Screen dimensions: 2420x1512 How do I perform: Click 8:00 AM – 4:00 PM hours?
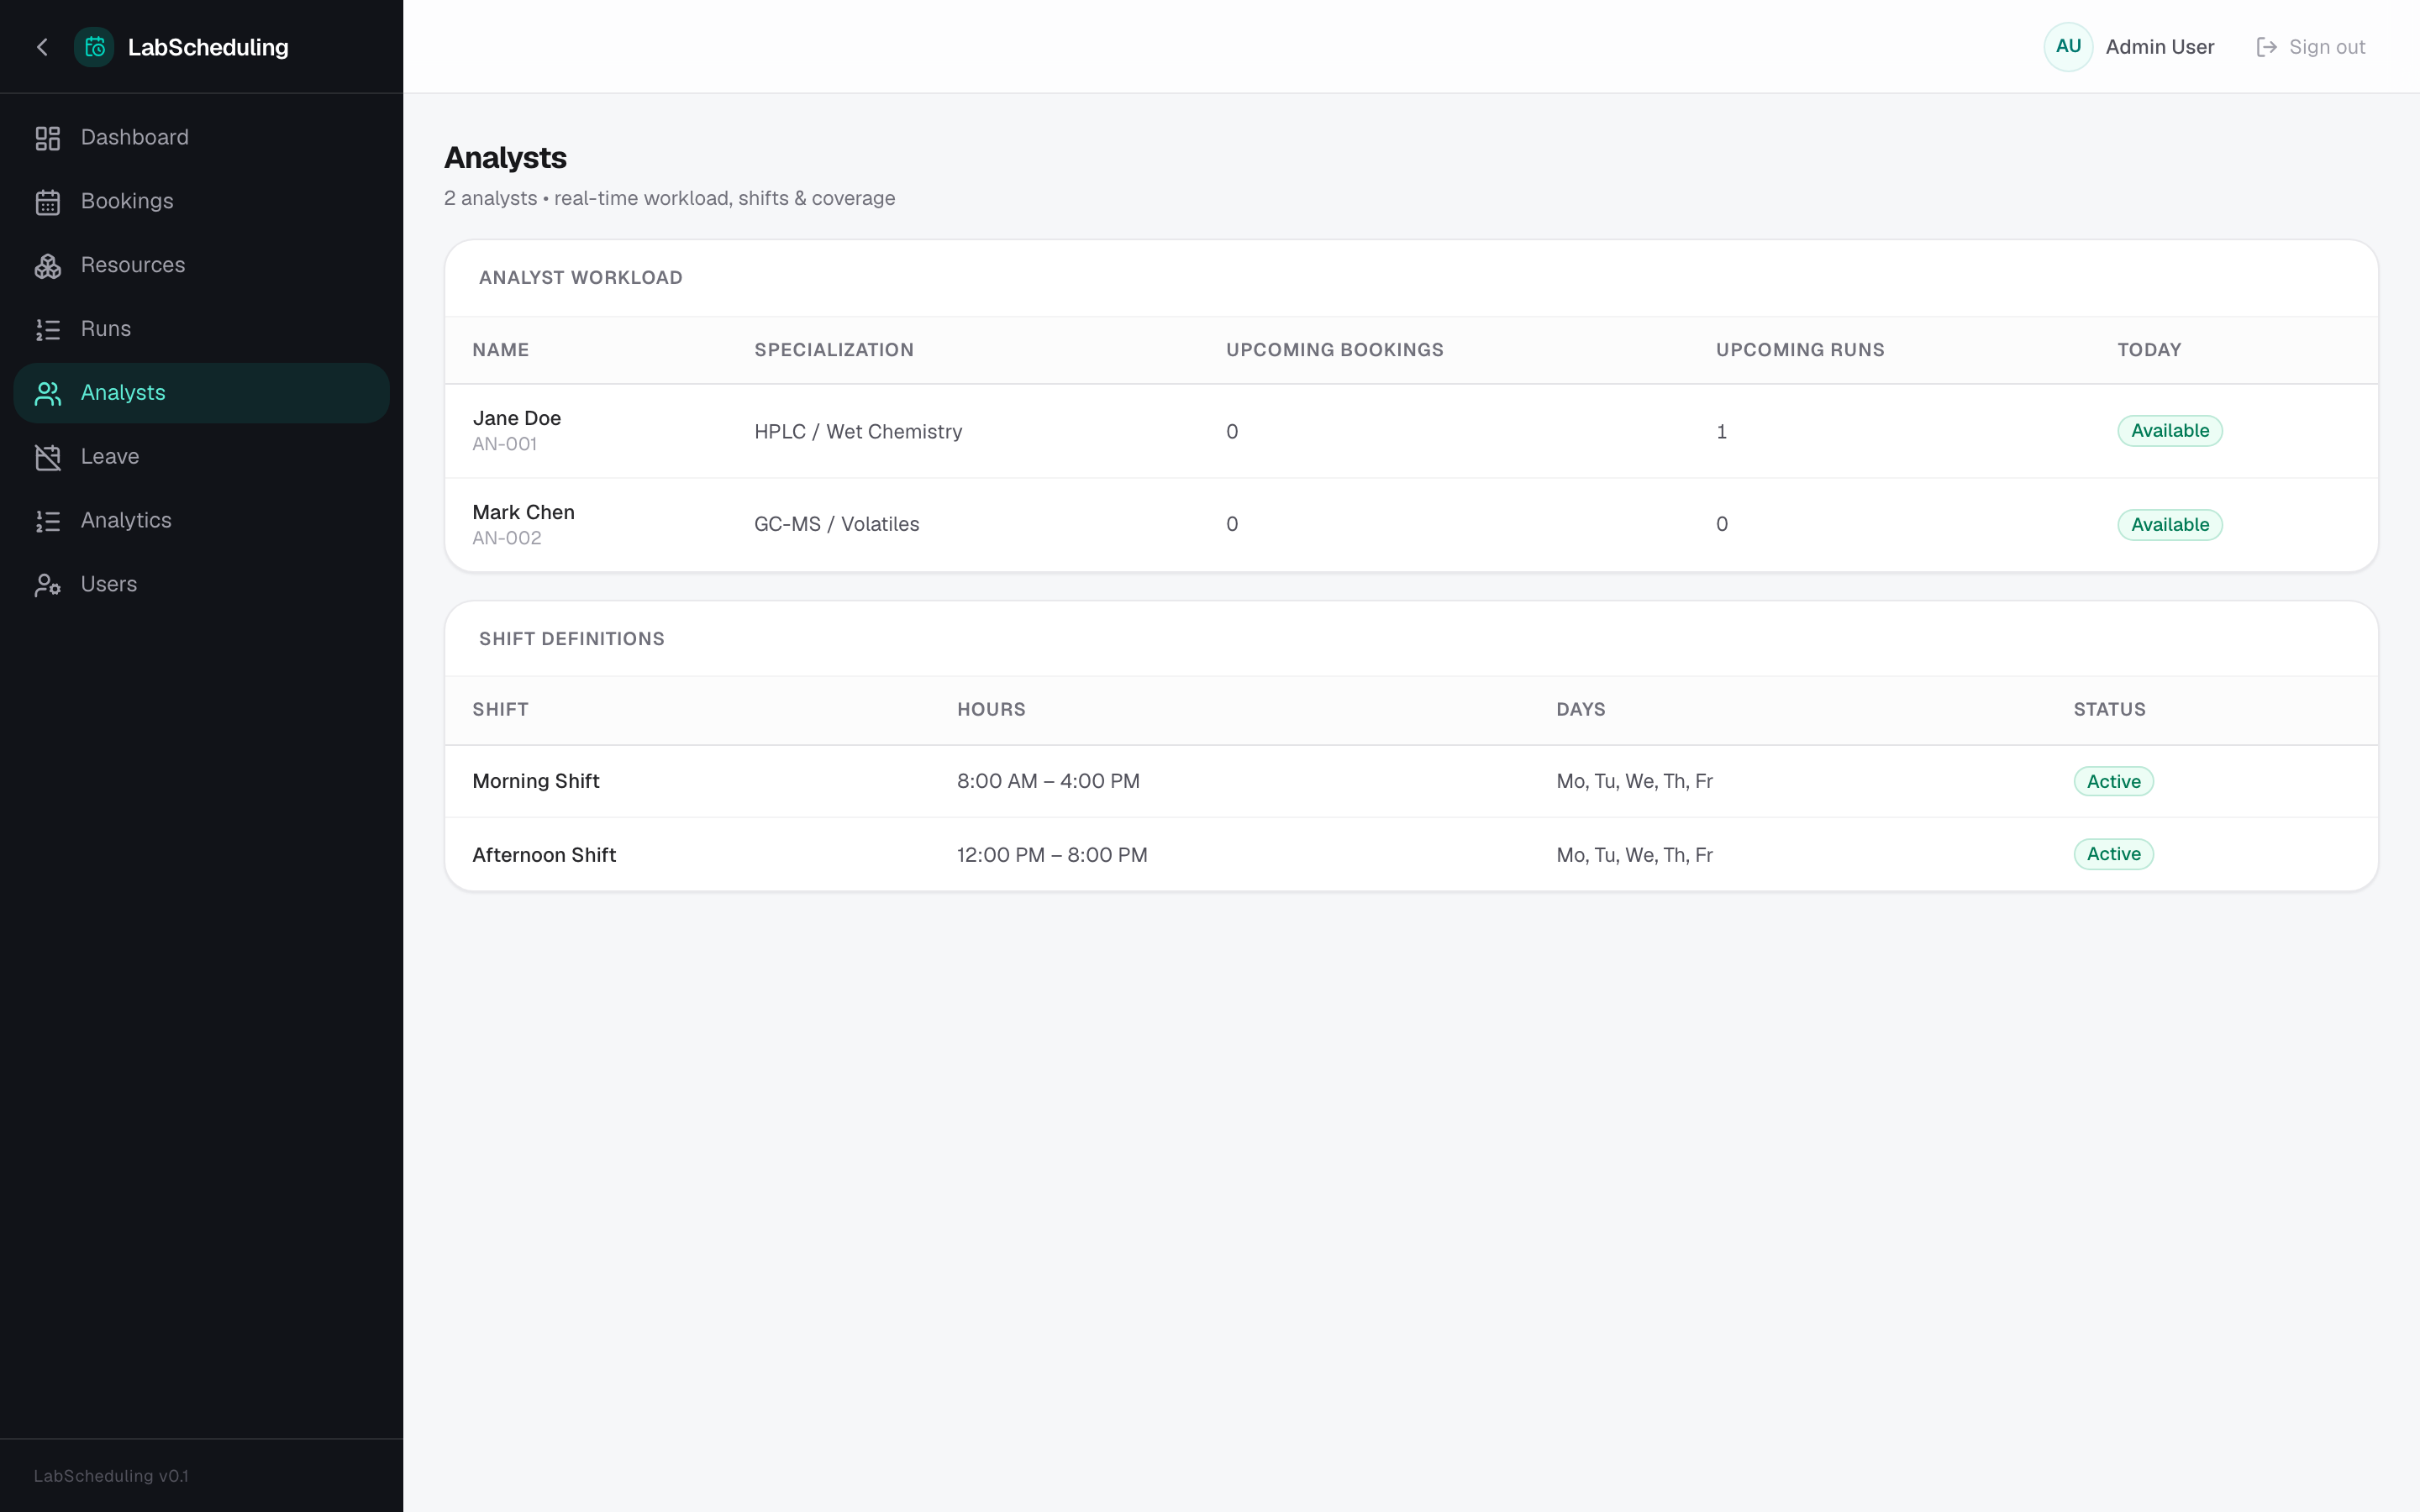coord(1048,781)
